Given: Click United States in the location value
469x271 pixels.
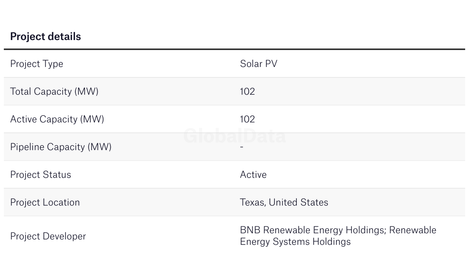Looking at the screenshot, I should click(x=298, y=202).
